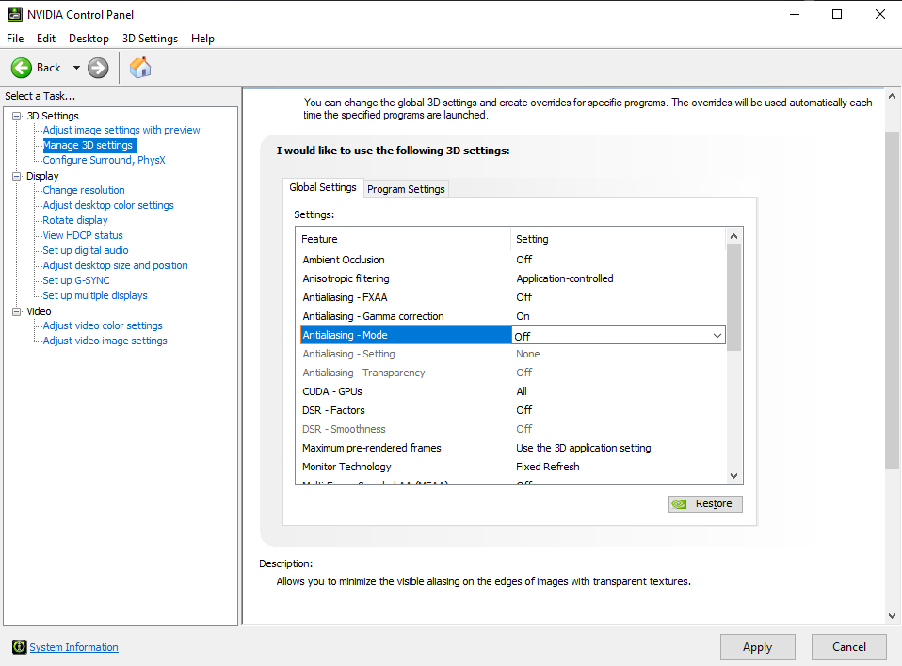Open Set up G-SYNC task
902x666 pixels.
(x=76, y=280)
